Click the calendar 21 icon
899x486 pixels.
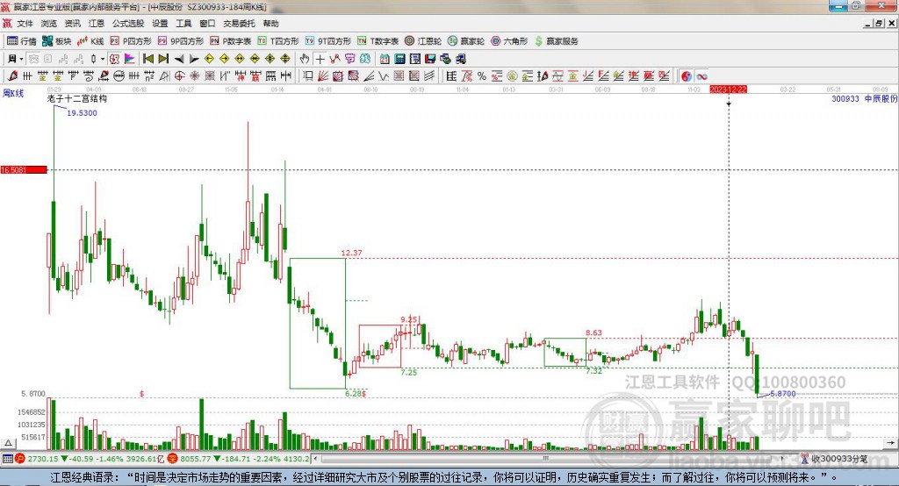[x=385, y=59]
